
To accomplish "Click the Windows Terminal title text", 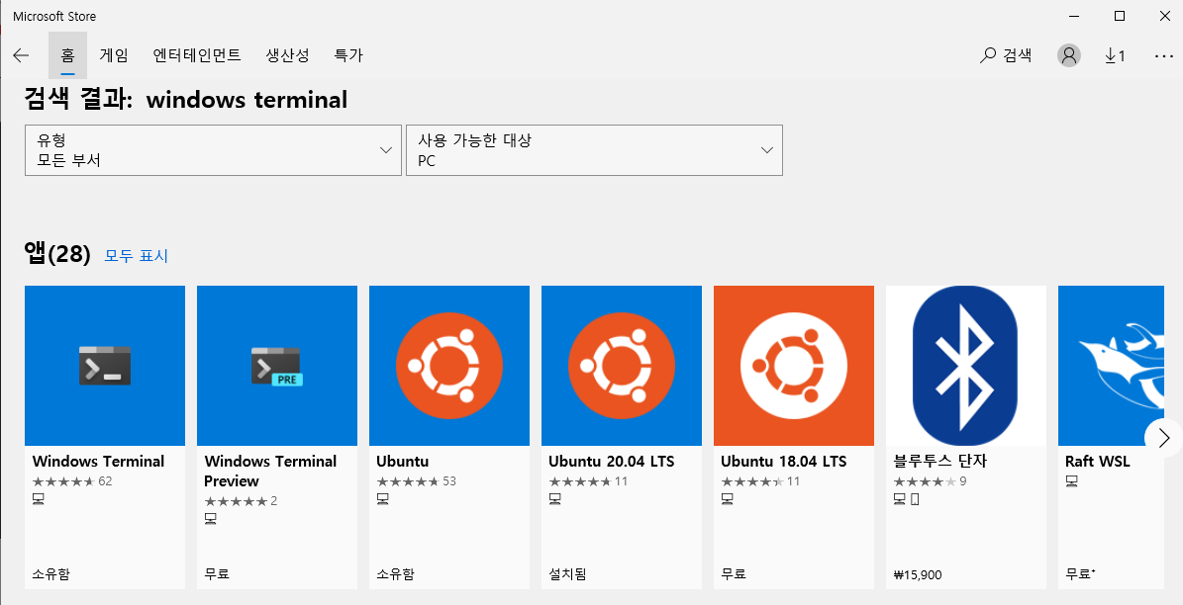I will (x=99, y=461).
